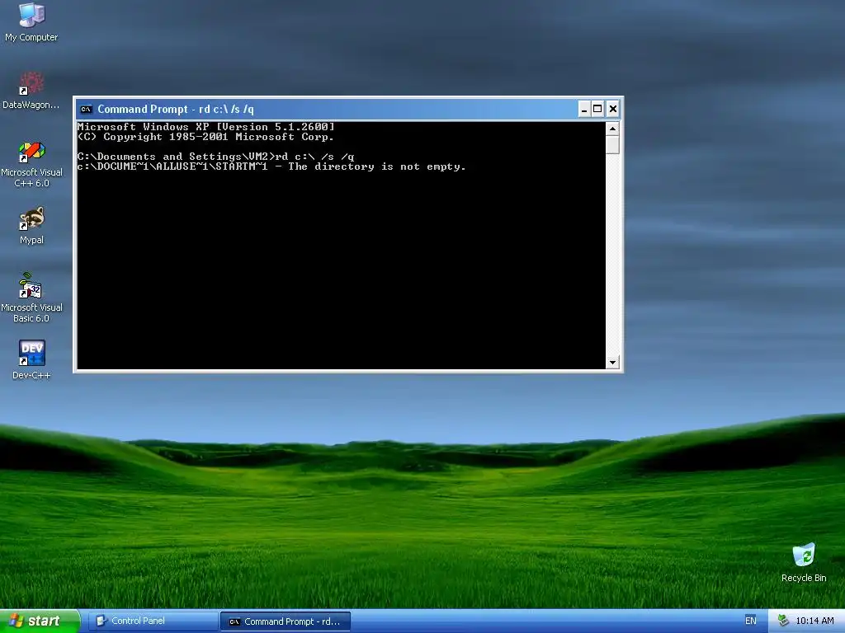Click 'The directory is not empty' message
This screenshot has width=845, height=633.
click(376, 166)
